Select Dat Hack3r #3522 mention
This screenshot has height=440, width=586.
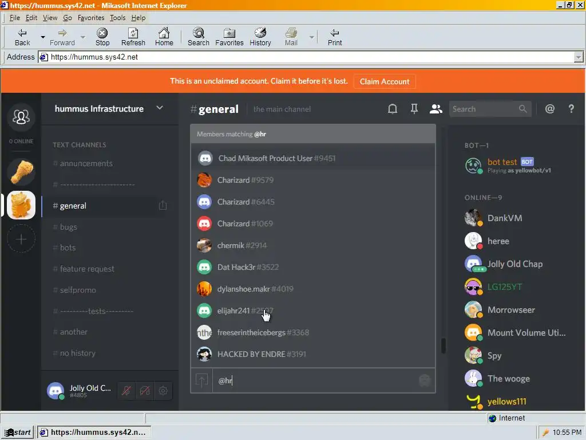[313, 267]
